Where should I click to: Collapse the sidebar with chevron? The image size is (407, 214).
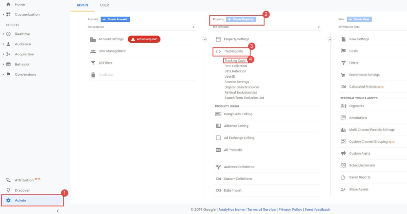click(58, 211)
